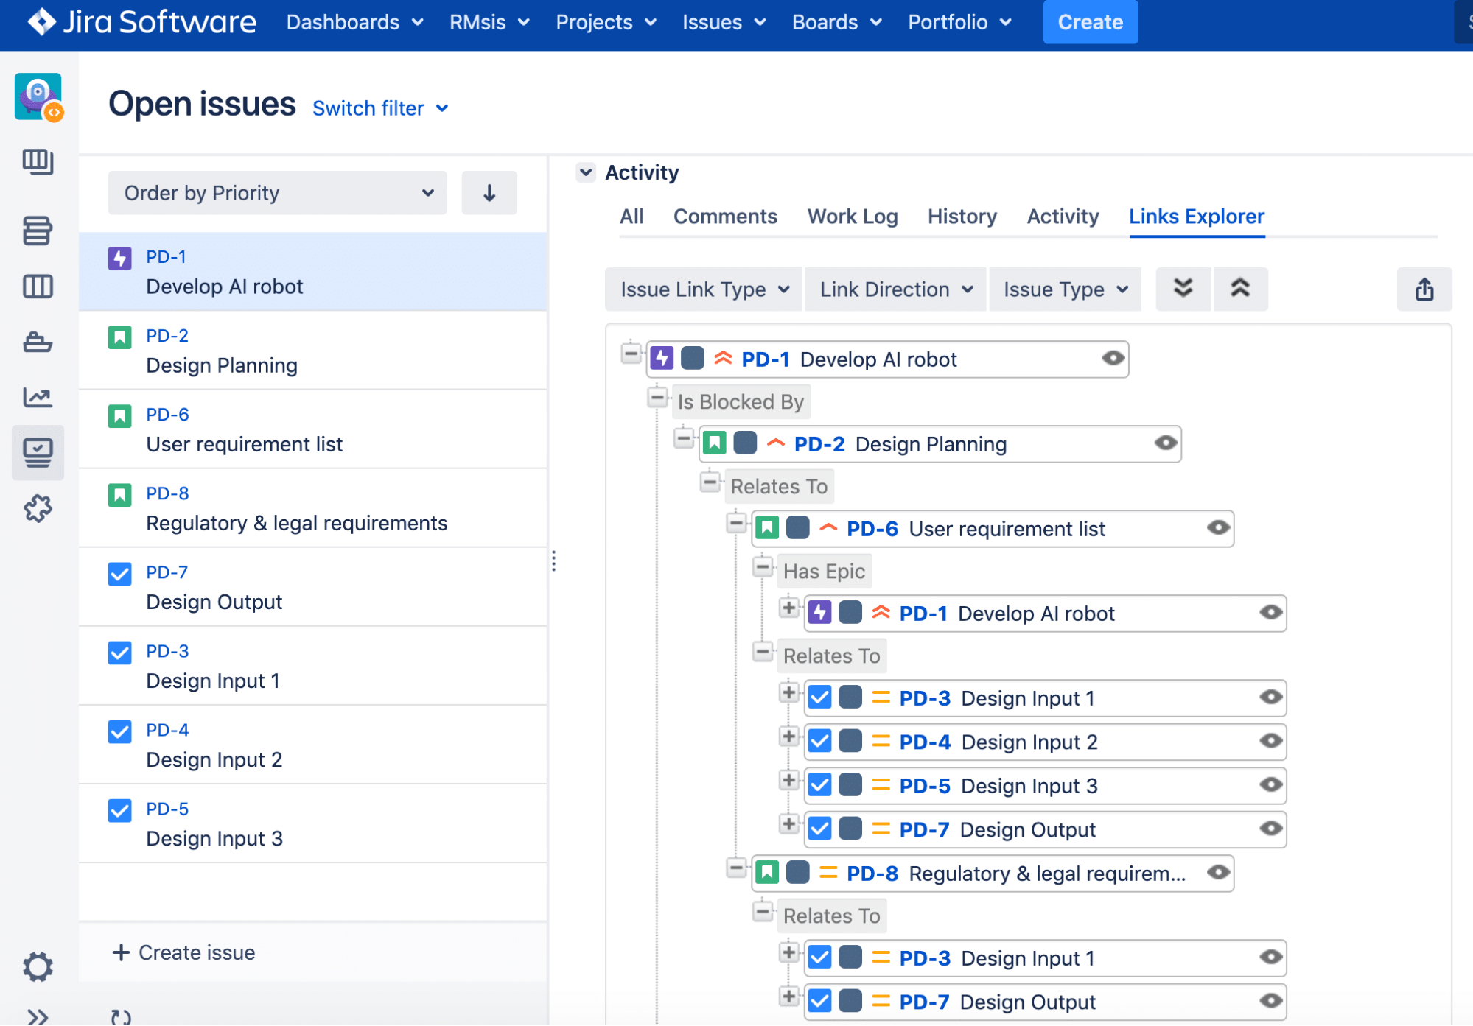Click the expand all double-chevron icon
This screenshot has height=1026, width=1473.
tap(1183, 289)
